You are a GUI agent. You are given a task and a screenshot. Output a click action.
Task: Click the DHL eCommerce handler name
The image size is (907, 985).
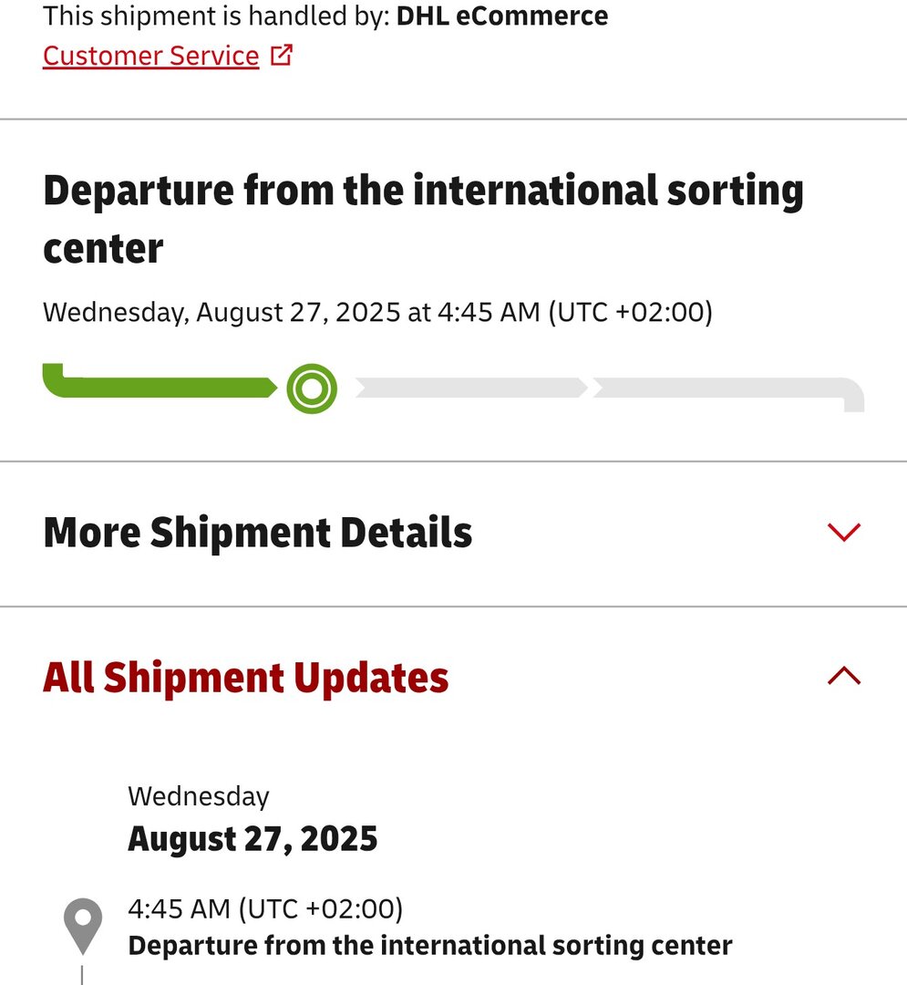click(502, 16)
